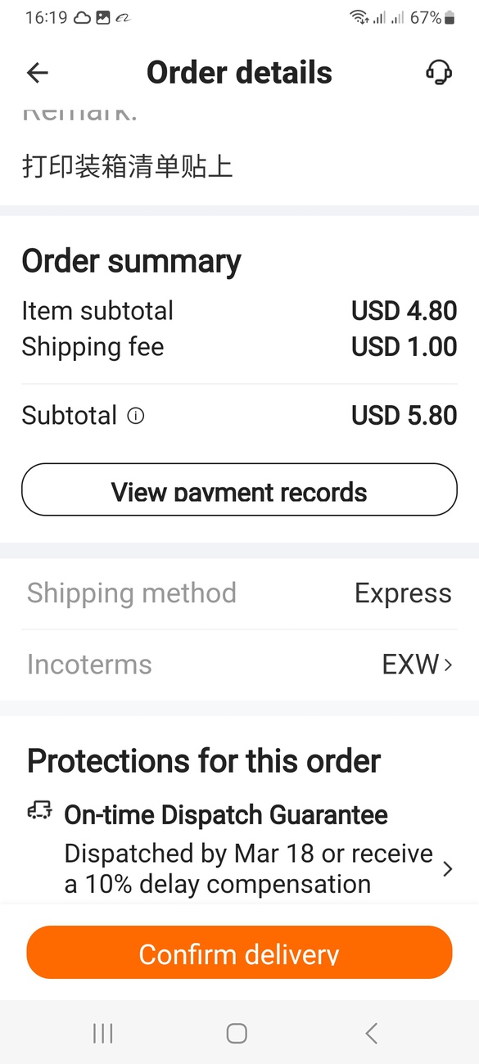Viewport: 479px width, 1064px height.
Task: Expand On-time Dispatch Guarantee chevron
Action: (448, 869)
